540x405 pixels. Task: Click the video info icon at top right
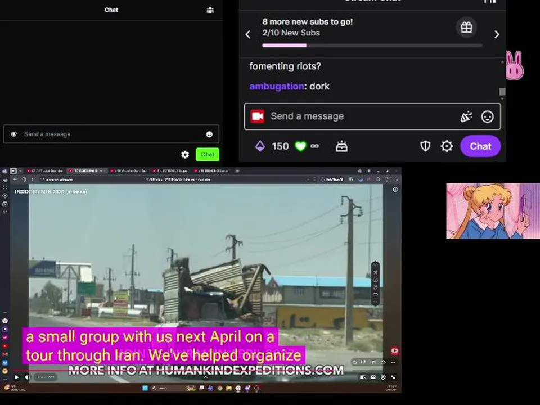pyautogui.click(x=395, y=190)
